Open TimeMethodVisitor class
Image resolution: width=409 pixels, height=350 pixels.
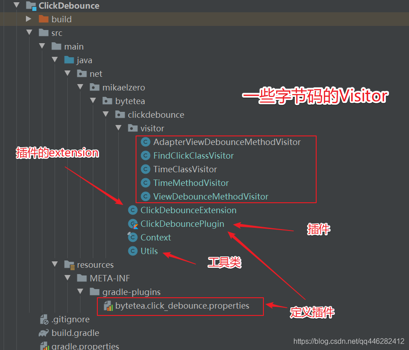191,183
